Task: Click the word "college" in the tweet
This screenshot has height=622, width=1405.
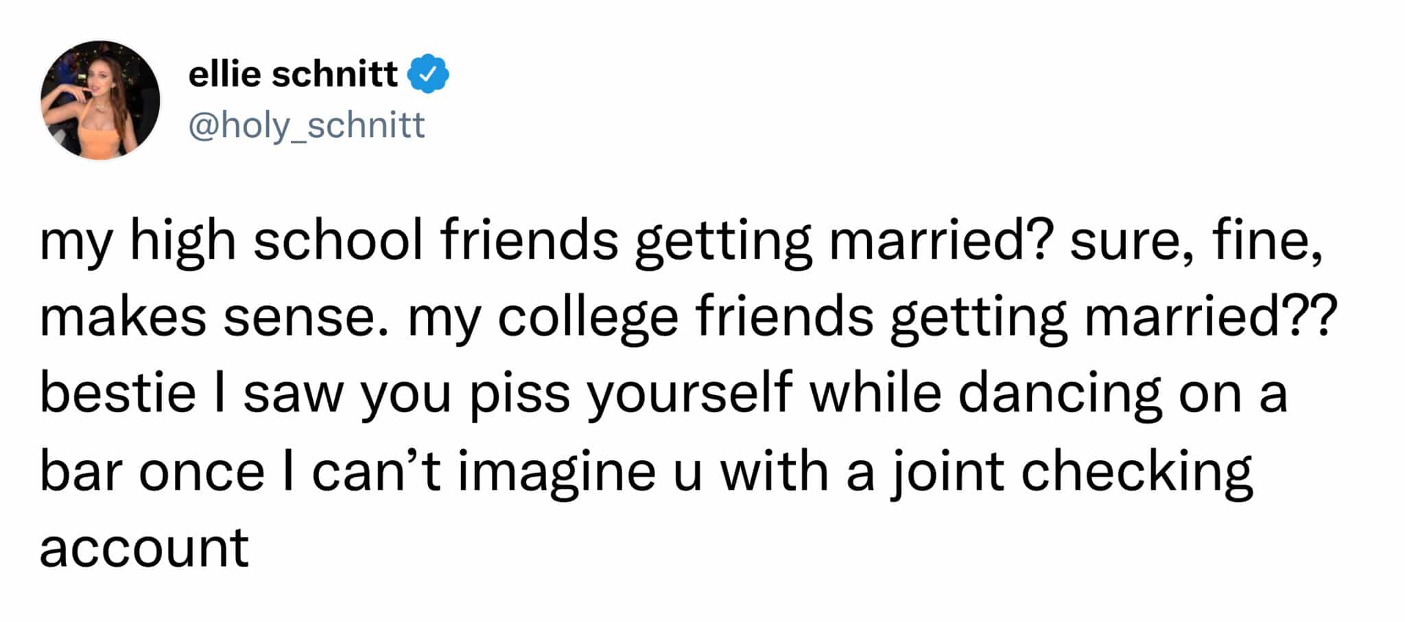Action: pyautogui.click(x=588, y=318)
